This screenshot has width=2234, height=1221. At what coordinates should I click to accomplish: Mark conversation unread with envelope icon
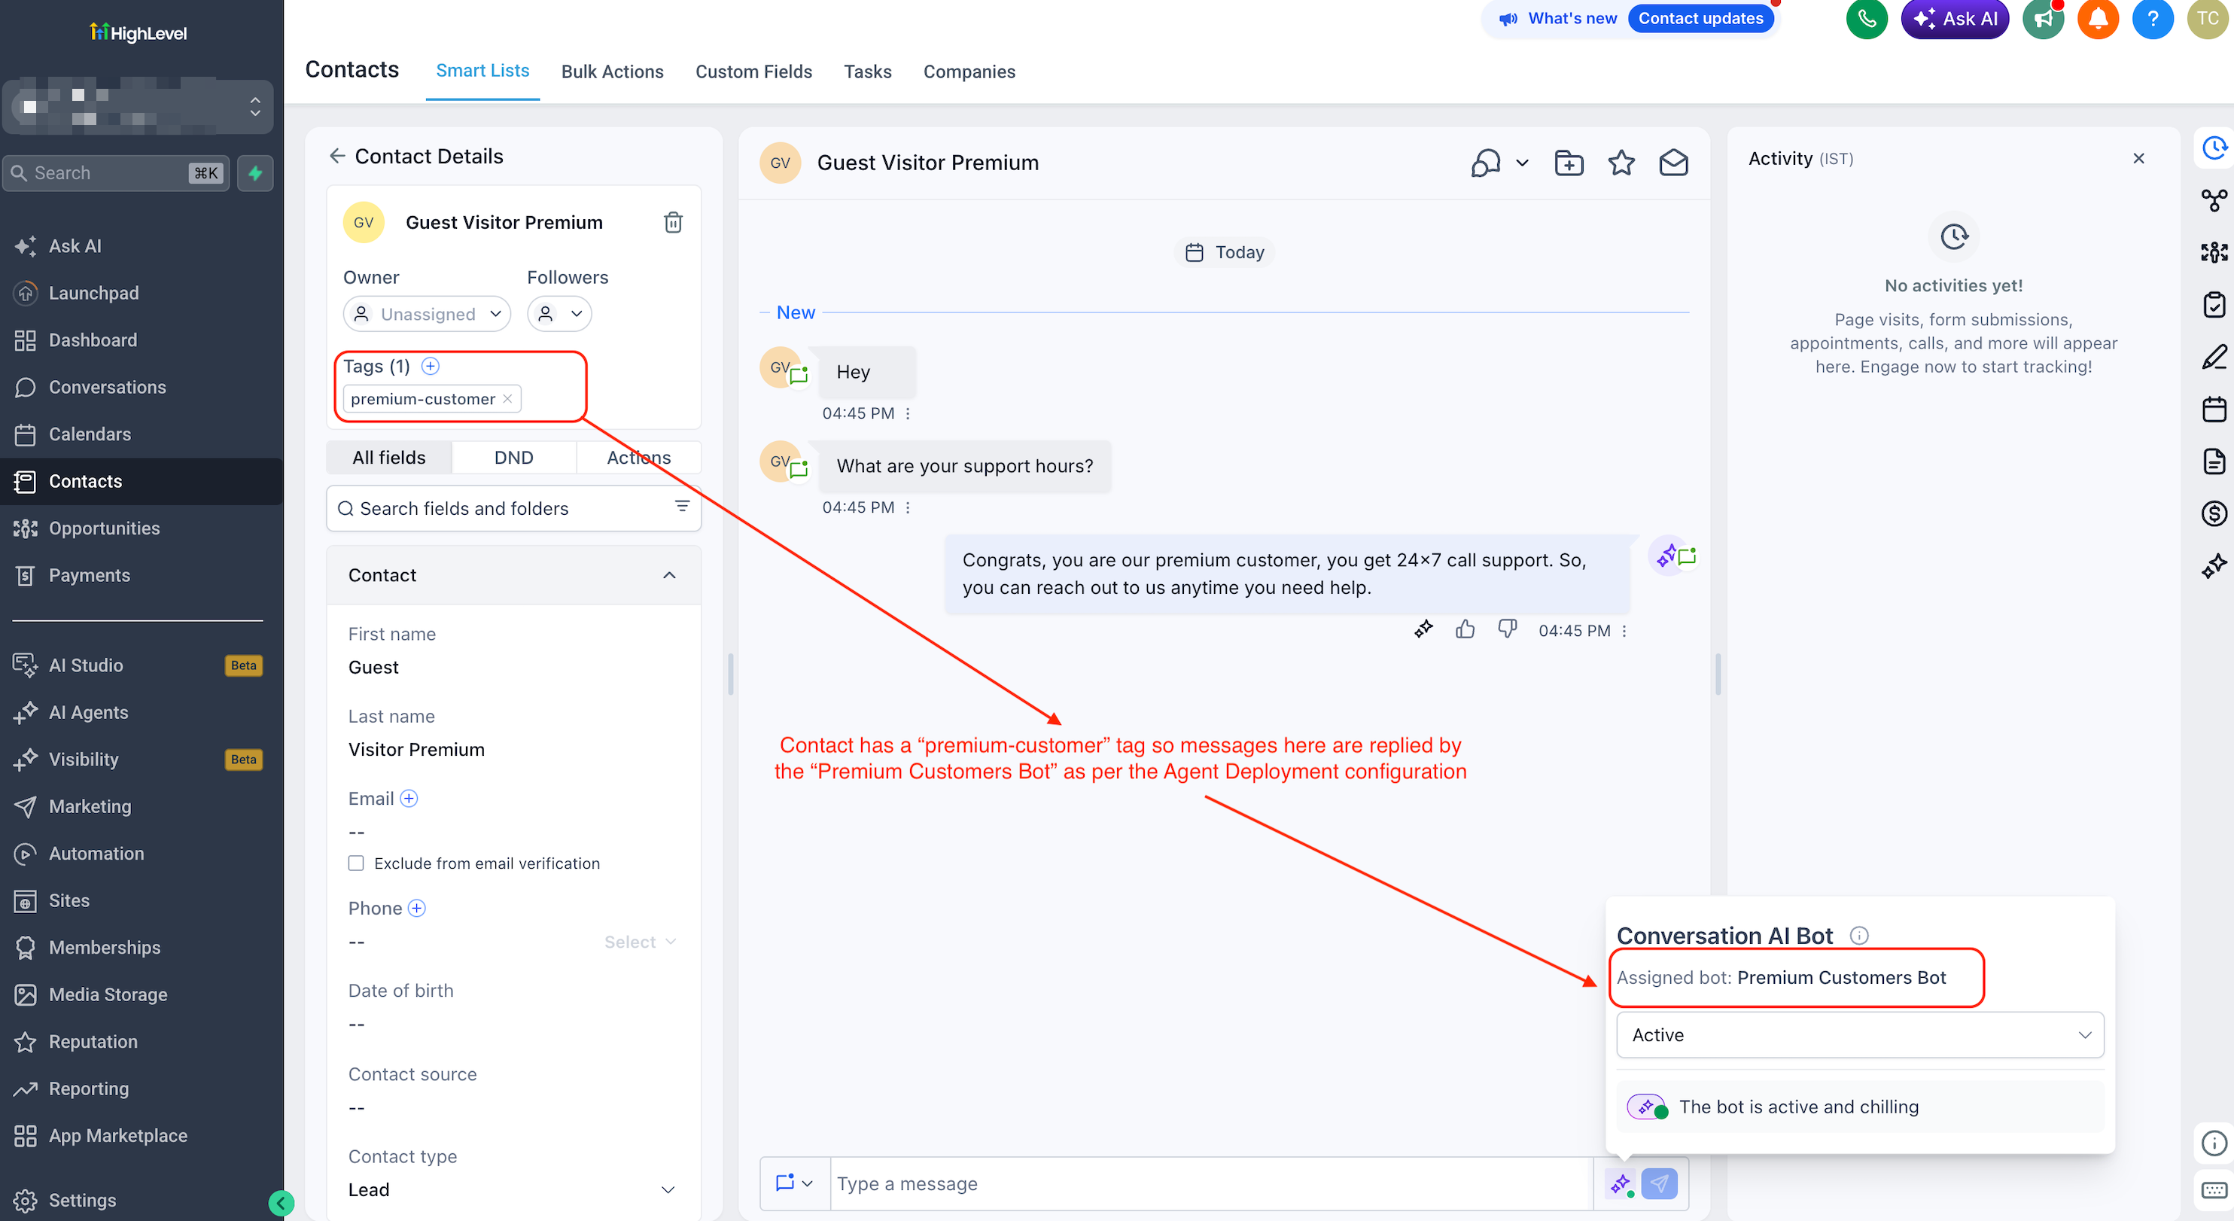(x=1673, y=163)
